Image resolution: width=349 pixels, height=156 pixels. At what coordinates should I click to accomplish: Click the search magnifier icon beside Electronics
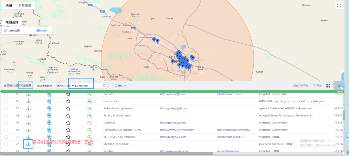click(104, 86)
